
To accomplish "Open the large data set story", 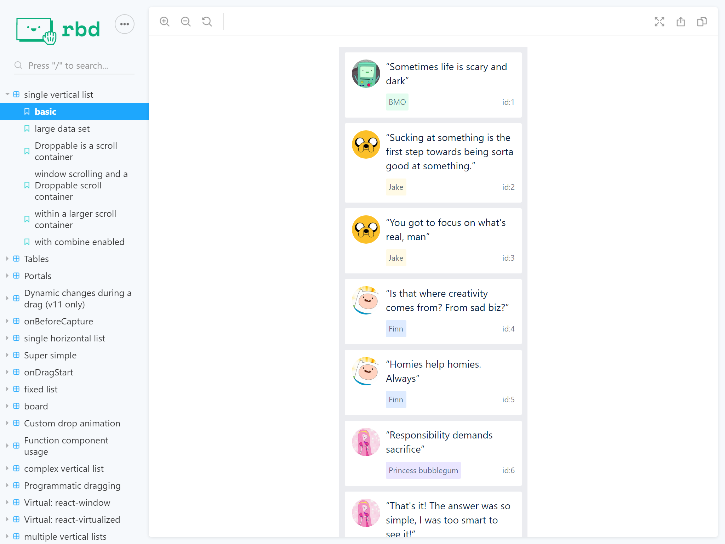I will (x=74, y=129).
